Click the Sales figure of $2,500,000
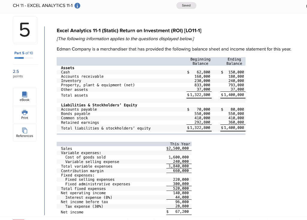This screenshot has height=220, width=307. [178, 148]
